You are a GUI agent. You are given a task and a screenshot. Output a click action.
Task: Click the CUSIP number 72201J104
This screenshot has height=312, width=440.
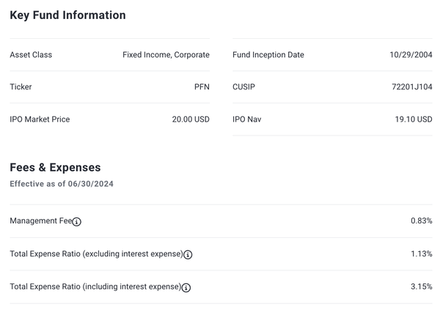[x=412, y=87]
